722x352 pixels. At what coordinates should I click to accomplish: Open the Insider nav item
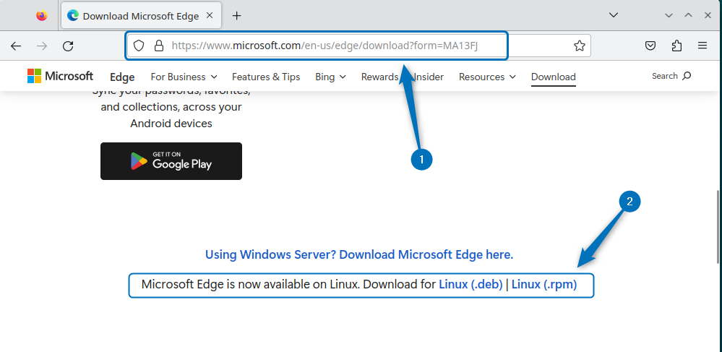tap(429, 77)
